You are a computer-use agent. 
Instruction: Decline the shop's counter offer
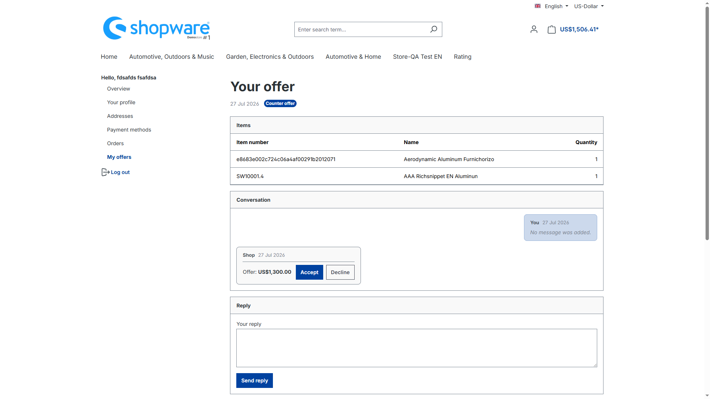point(340,272)
